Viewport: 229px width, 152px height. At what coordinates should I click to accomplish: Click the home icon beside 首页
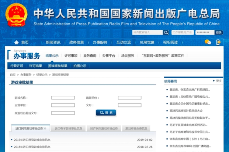click(x=16, y=42)
